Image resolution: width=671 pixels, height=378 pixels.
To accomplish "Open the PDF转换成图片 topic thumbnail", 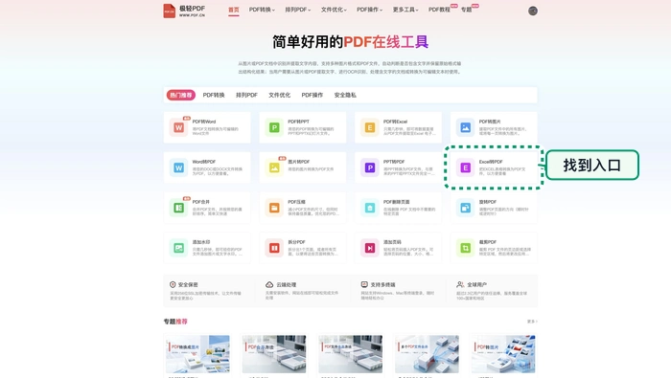I will 197,354.
